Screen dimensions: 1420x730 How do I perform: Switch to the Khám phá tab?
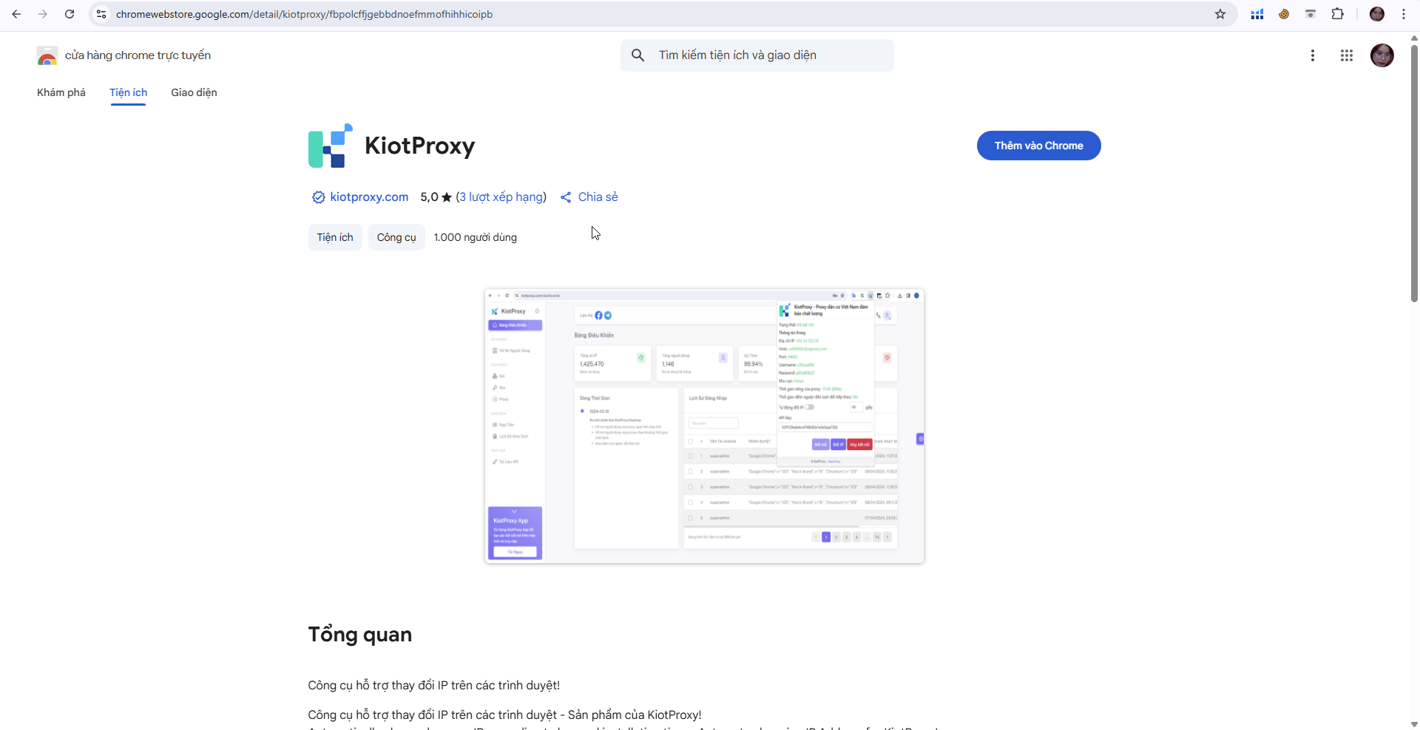[61, 92]
